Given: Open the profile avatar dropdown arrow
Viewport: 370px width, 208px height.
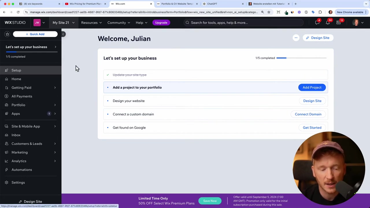Looking at the screenshot, I should tap(362, 23).
